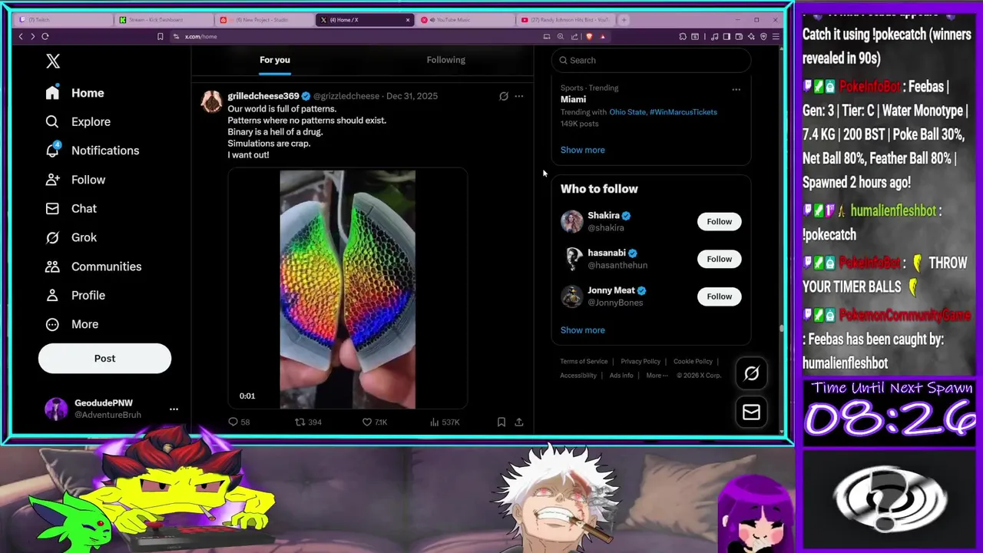Play the rainbow pattern video in the post

point(347,289)
